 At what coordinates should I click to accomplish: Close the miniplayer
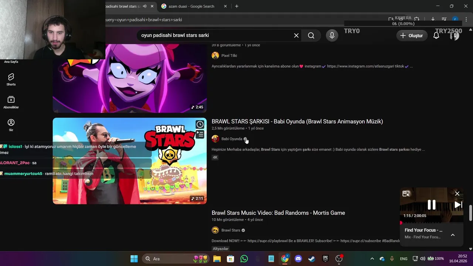(x=457, y=194)
